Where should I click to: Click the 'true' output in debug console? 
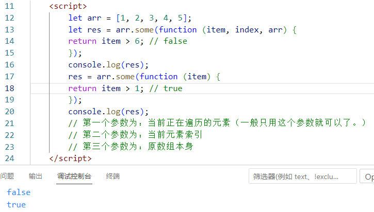[x=16, y=205]
